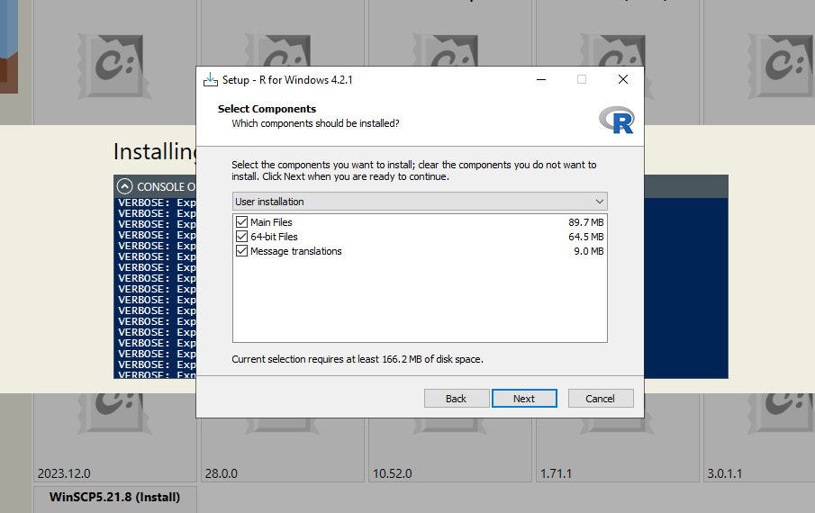
Task: Click the package tile labeled 1.71.1
Action: pos(618,450)
